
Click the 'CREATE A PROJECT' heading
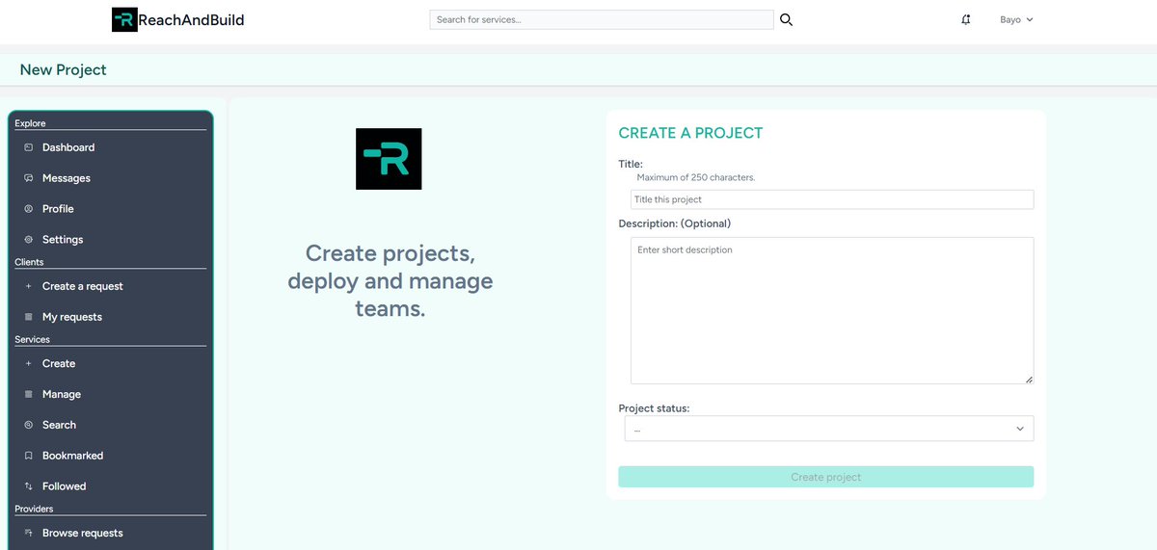690,133
